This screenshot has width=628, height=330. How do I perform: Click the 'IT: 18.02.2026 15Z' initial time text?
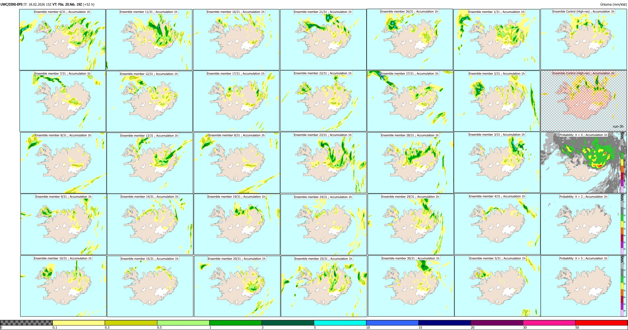click(38, 4)
